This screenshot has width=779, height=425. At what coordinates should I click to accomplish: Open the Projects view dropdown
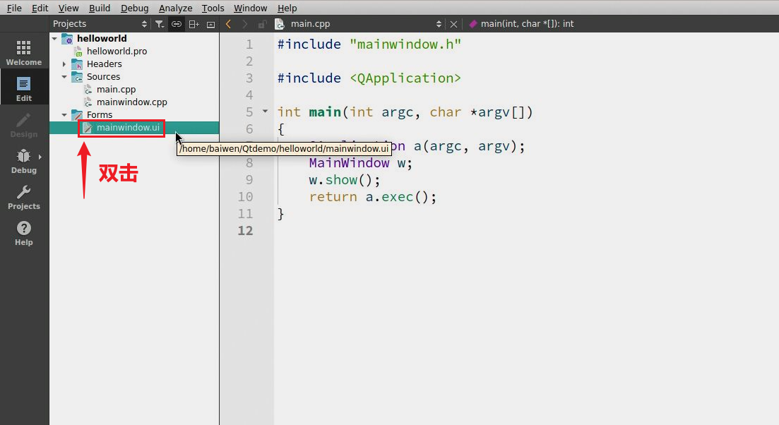[144, 24]
